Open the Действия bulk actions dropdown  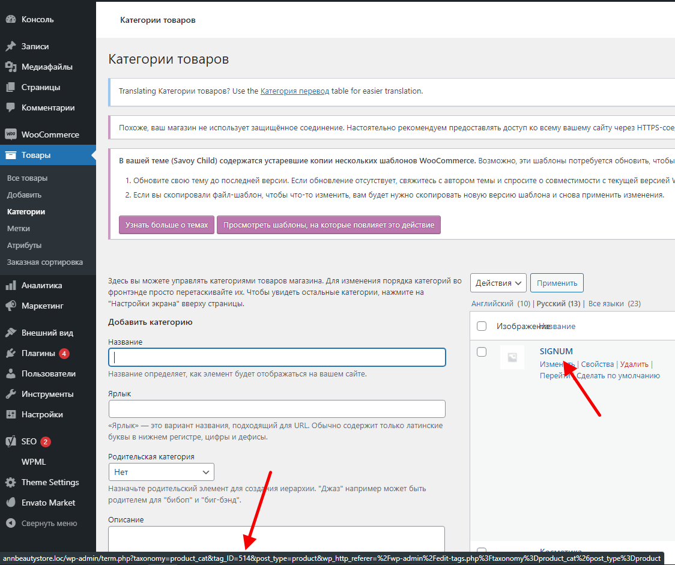(498, 283)
